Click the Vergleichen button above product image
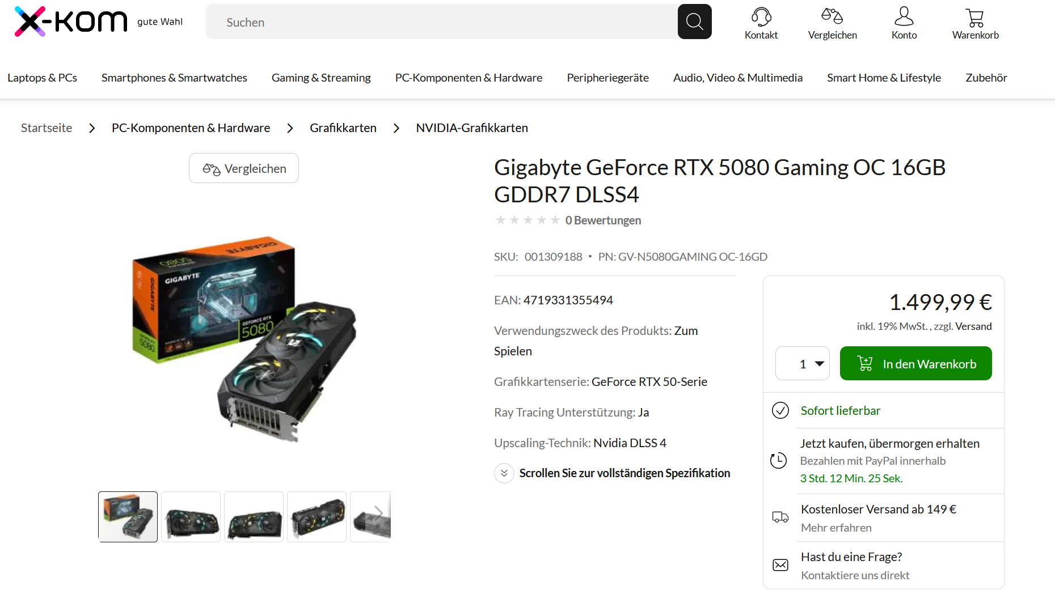Screen dimensions: 1055x603 [x=244, y=168]
